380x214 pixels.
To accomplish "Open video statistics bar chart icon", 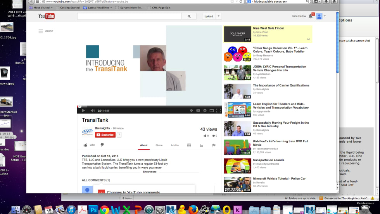I will (x=201, y=145).
